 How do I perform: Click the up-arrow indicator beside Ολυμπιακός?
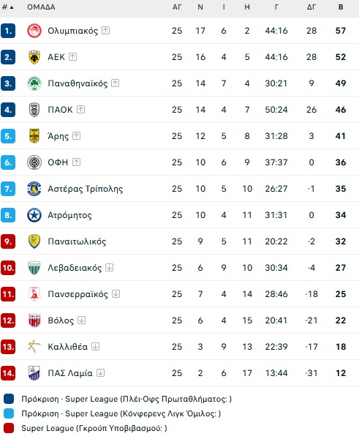coord(105,30)
